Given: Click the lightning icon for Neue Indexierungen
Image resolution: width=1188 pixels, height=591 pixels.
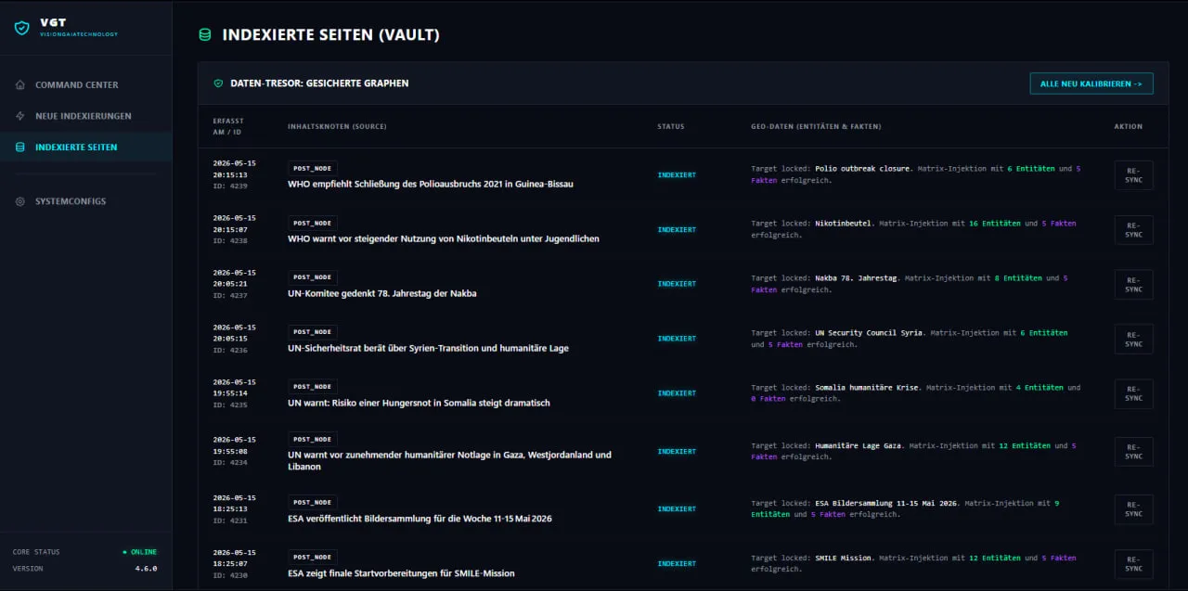Looking at the screenshot, I should pos(20,116).
